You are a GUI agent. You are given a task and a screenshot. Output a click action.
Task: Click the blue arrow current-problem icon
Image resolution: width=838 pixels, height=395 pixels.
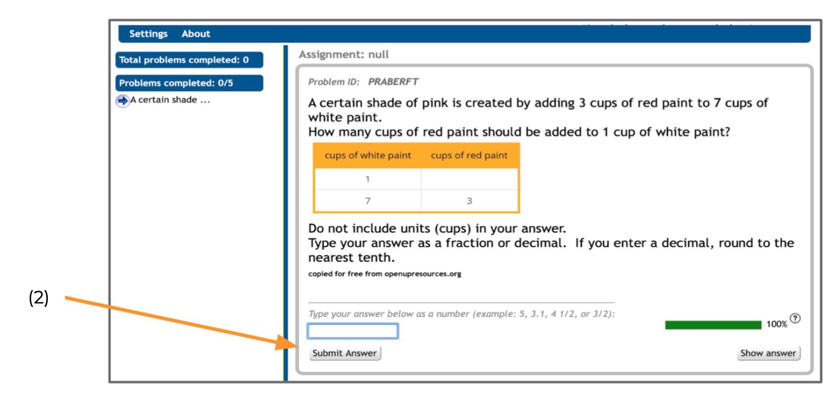click(122, 100)
